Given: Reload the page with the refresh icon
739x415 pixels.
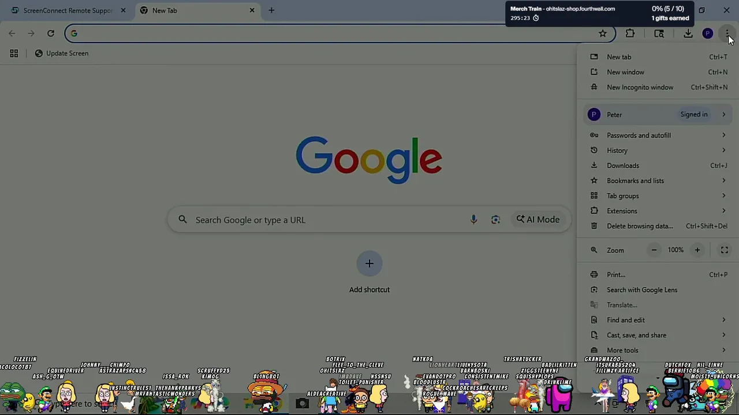Looking at the screenshot, I should pos(51,33).
